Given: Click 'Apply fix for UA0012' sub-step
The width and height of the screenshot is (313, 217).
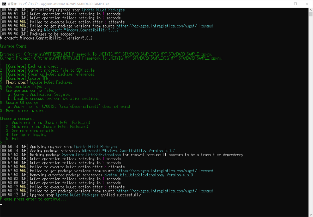Looking at the screenshot, I should pyautogui.click(x=69, y=106).
